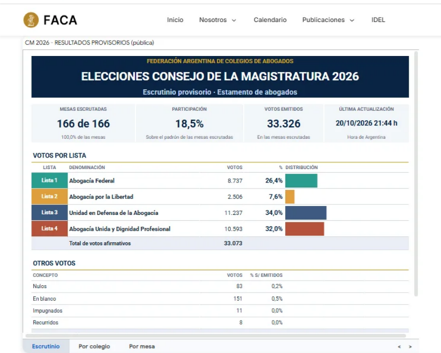Viewport: 441px width, 353px height.
Task: Click the vertical scrollbar of results sheet
Action: (x=416, y=173)
